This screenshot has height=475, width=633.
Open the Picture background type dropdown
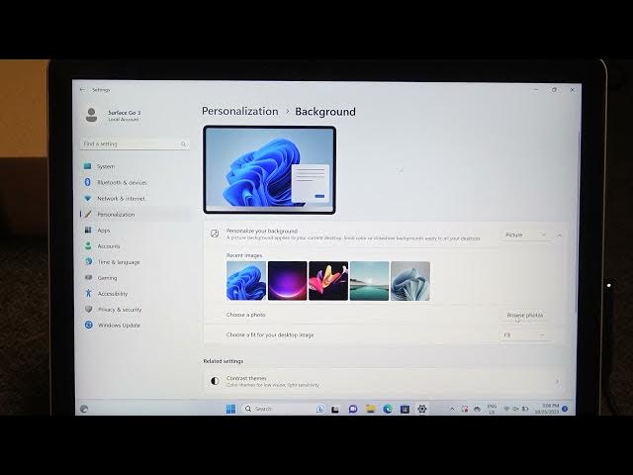point(525,235)
